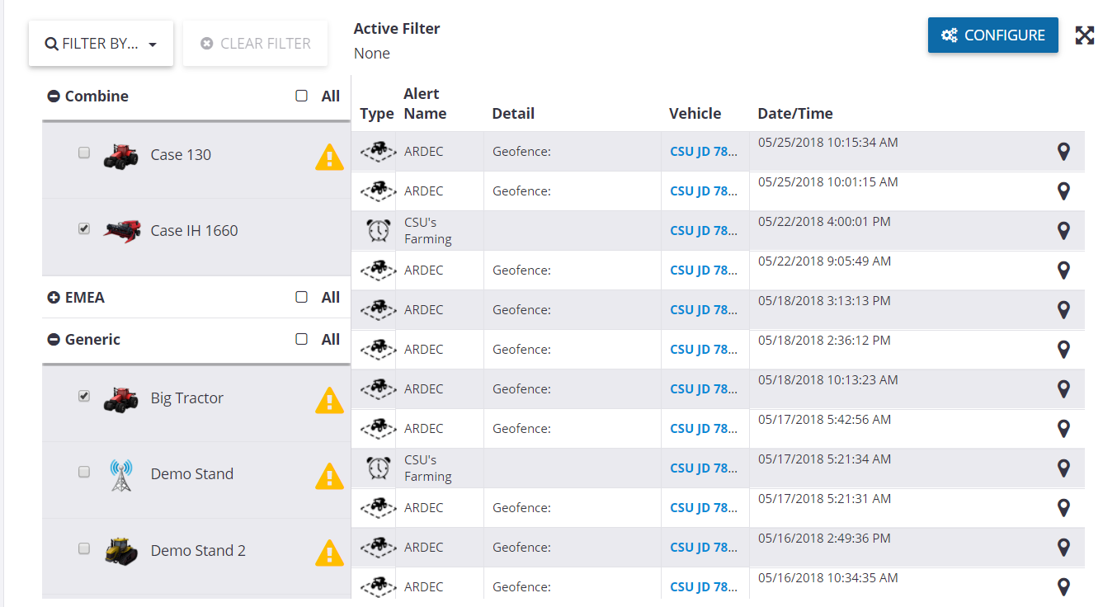Click the CLEAR FILTER button

(x=256, y=44)
